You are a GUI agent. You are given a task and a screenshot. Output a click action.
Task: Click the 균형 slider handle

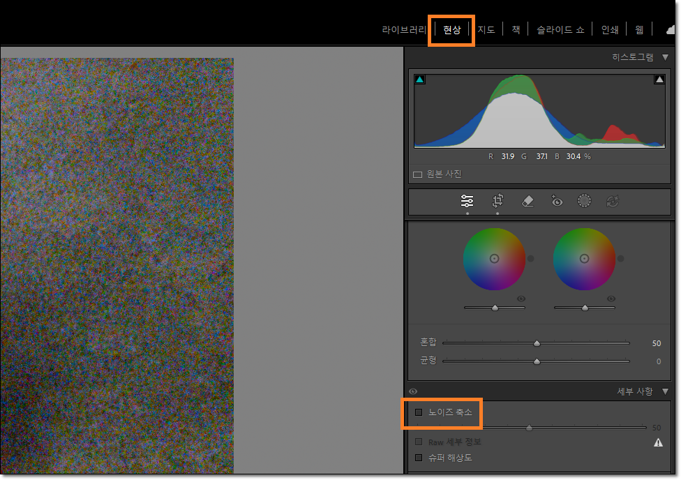click(x=537, y=361)
